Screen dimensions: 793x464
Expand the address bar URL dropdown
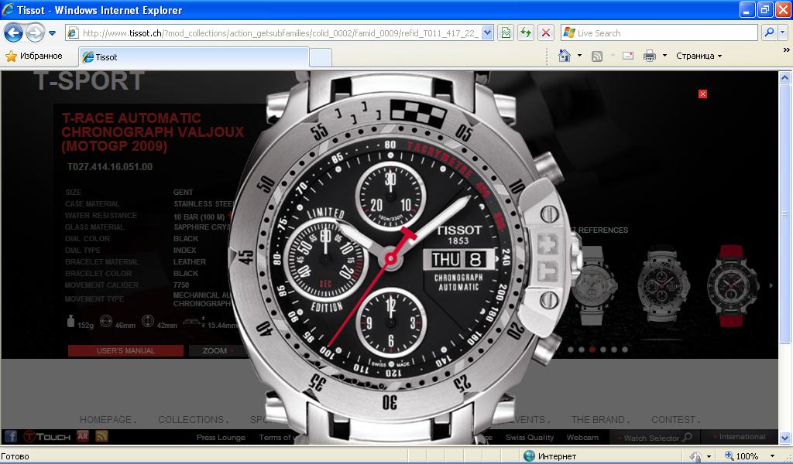487,33
